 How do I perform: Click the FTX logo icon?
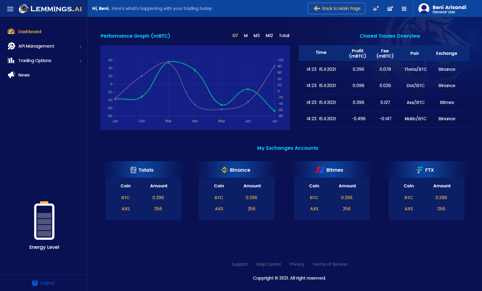tap(419, 170)
